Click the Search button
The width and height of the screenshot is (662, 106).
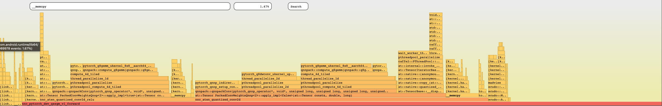tap(298, 6)
